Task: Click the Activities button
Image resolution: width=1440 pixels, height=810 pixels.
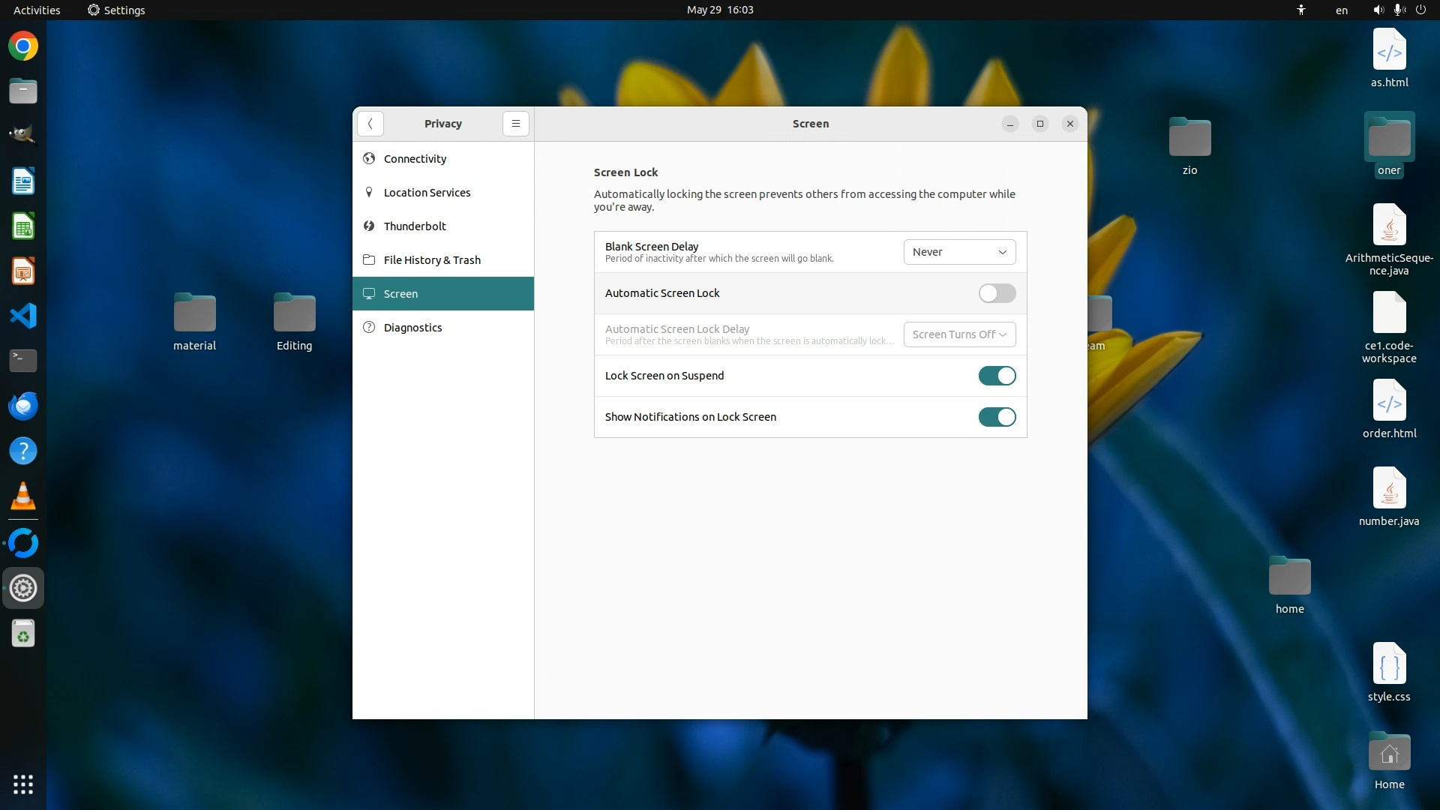Action: click(x=37, y=10)
